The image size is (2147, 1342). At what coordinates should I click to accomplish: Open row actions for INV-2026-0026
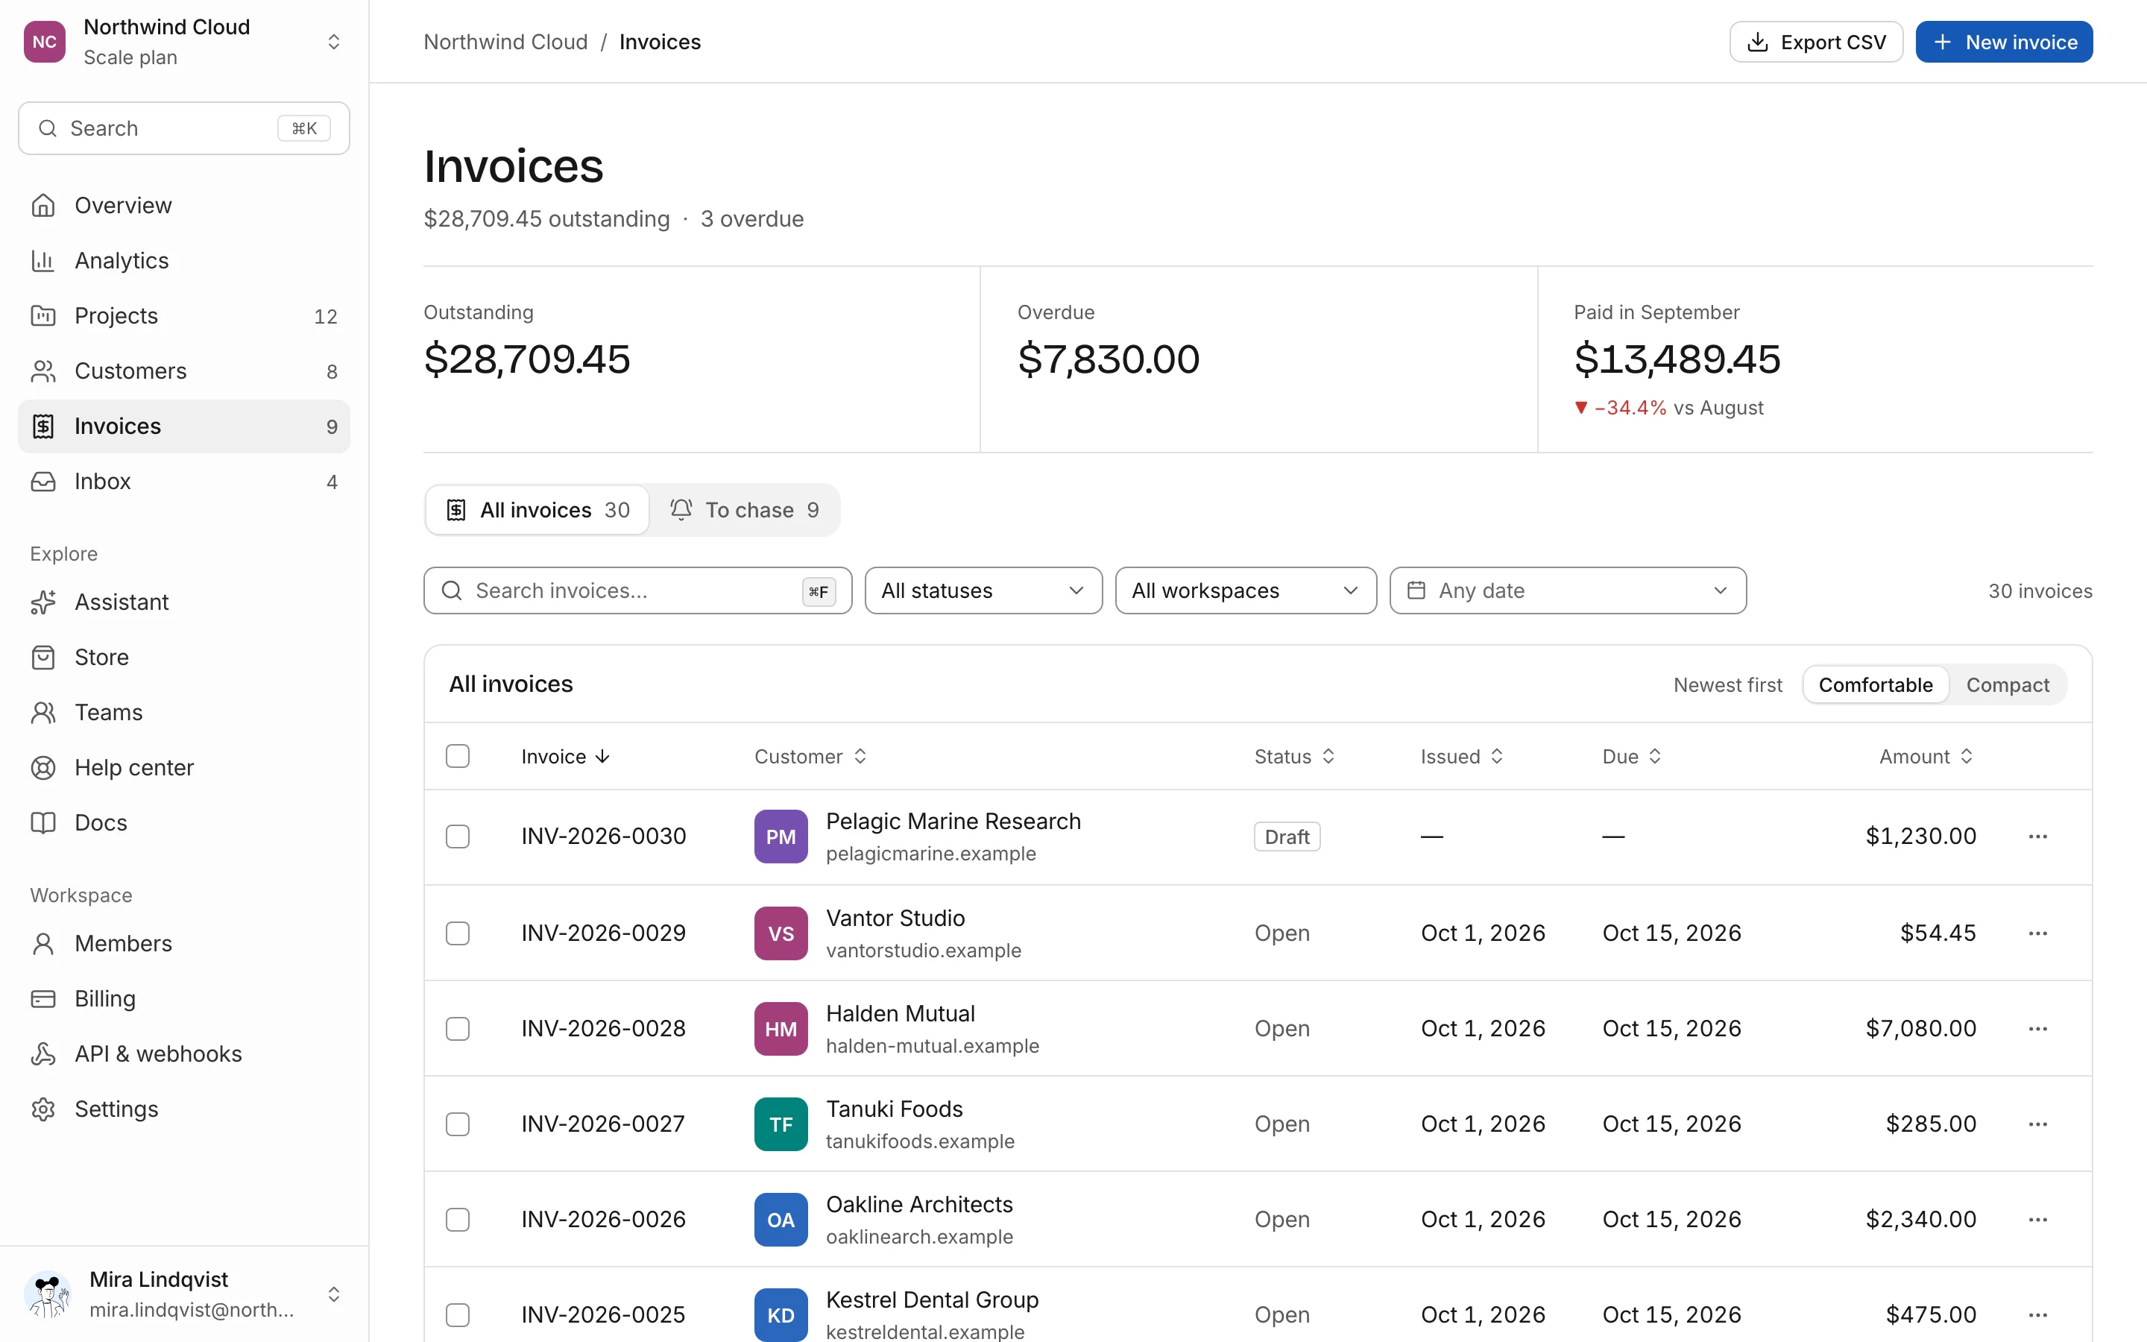[x=2037, y=1219]
